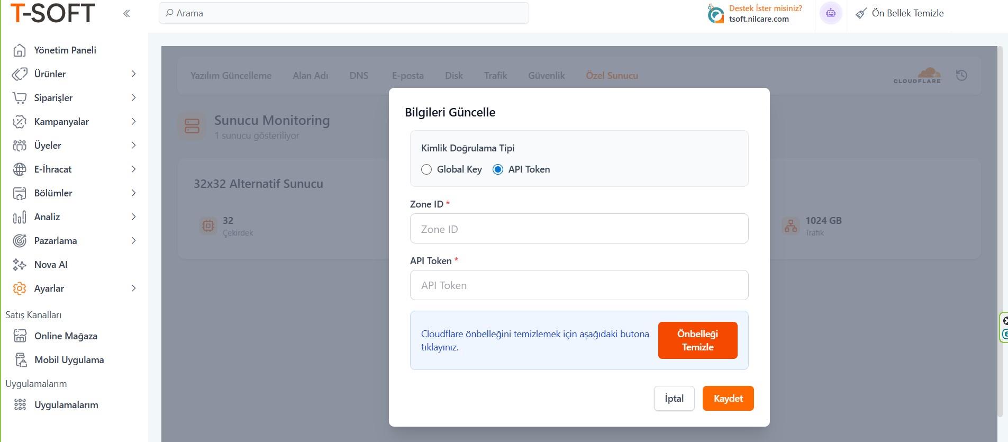
Task: Expand the Siparişler menu chevron
Action: [x=133, y=98]
